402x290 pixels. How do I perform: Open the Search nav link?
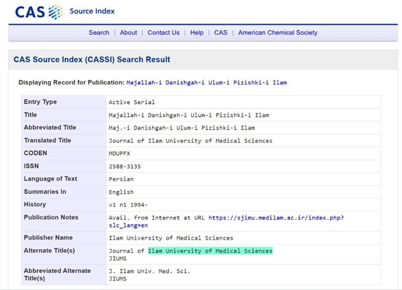pyautogui.click(x=99, y=33)
